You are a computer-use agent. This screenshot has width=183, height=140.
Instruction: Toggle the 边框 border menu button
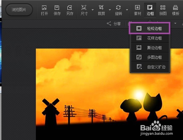(150, 10)
